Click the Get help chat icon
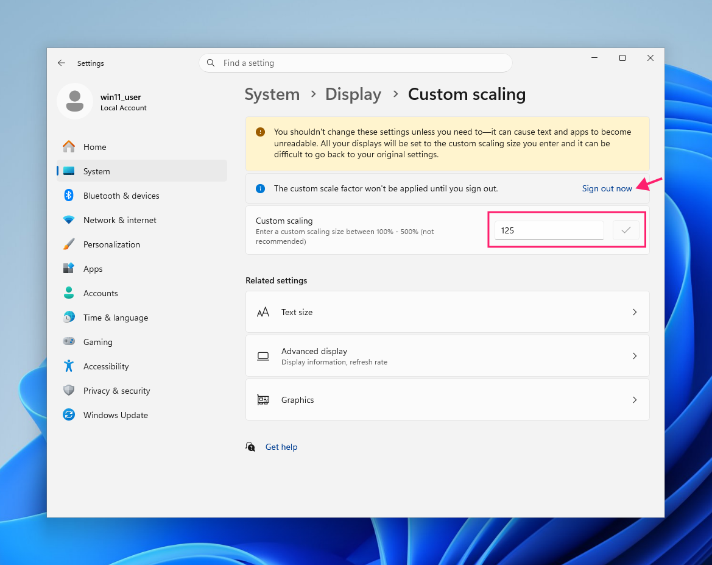The width and height of the screenshot is (712, 565). point(250,447)
